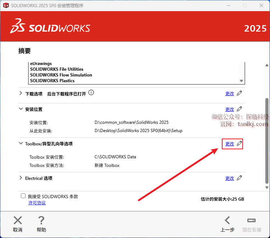Click the 摘要 heading
Image resolution: width=270 pixels, height=238 pixels.
[24, 51]
